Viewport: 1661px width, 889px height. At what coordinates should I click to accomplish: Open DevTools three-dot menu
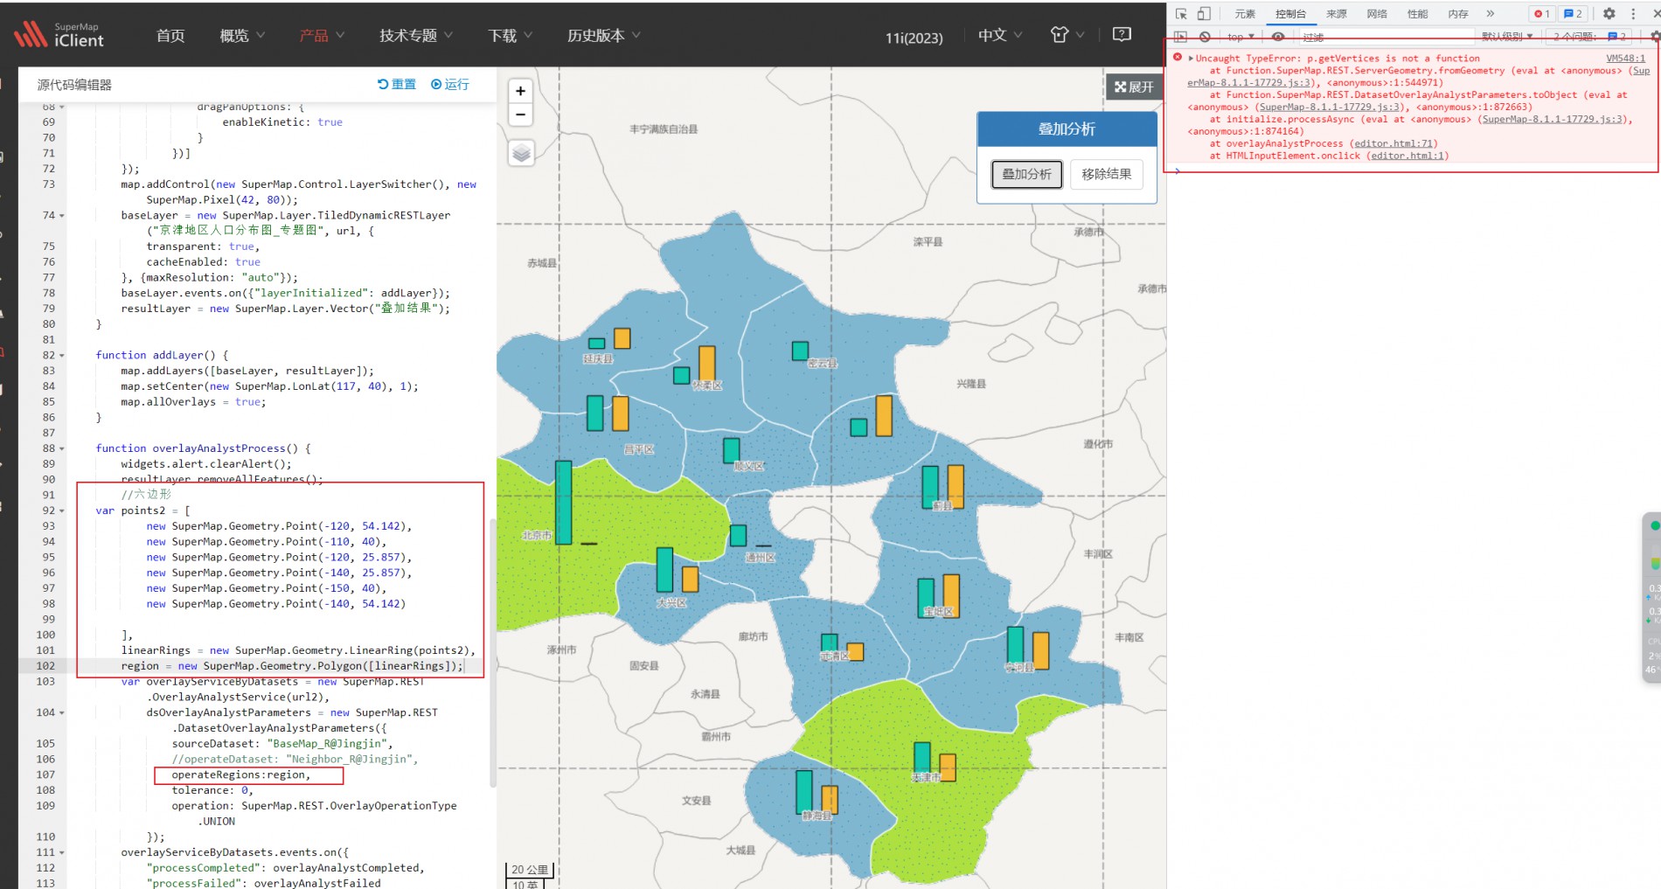tap(1633, 13)
